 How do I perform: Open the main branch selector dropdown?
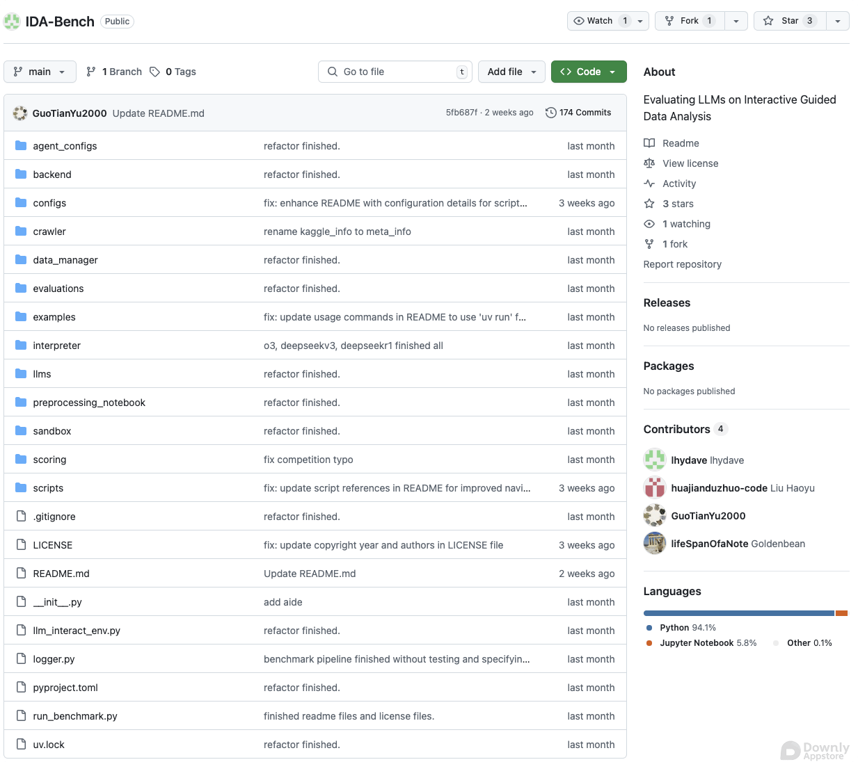[40, 72]
